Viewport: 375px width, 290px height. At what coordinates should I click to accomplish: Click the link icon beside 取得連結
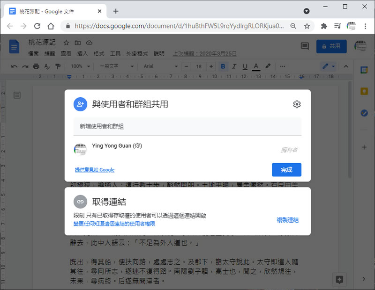[80, 202]
